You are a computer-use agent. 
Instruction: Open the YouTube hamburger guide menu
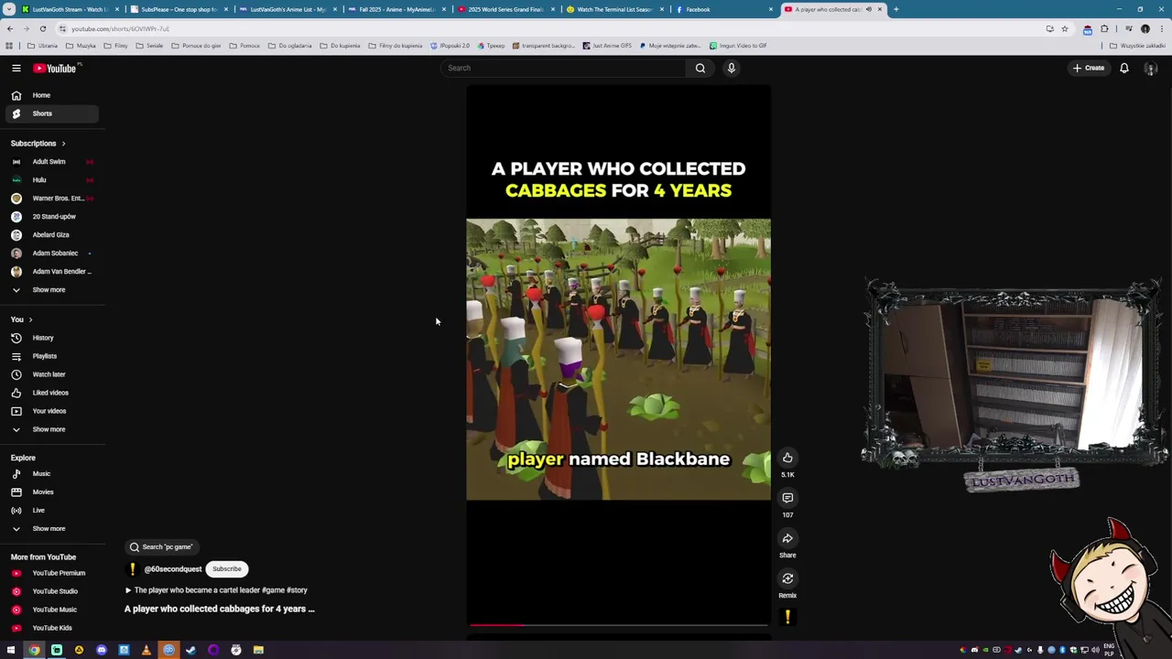click(x=16, y=68)
